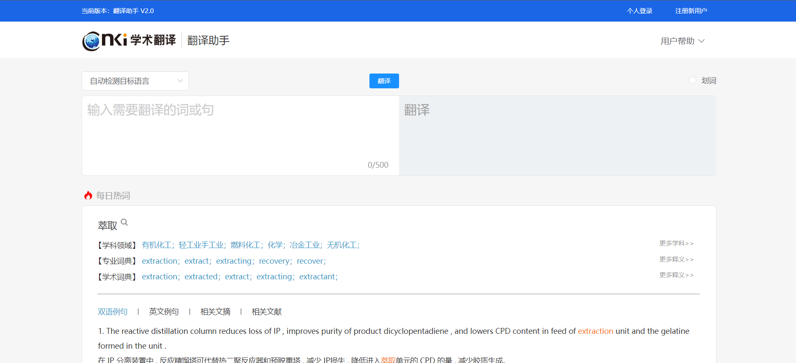
Task: Switch to the 英文例句 tab
Action: (164, 312)
